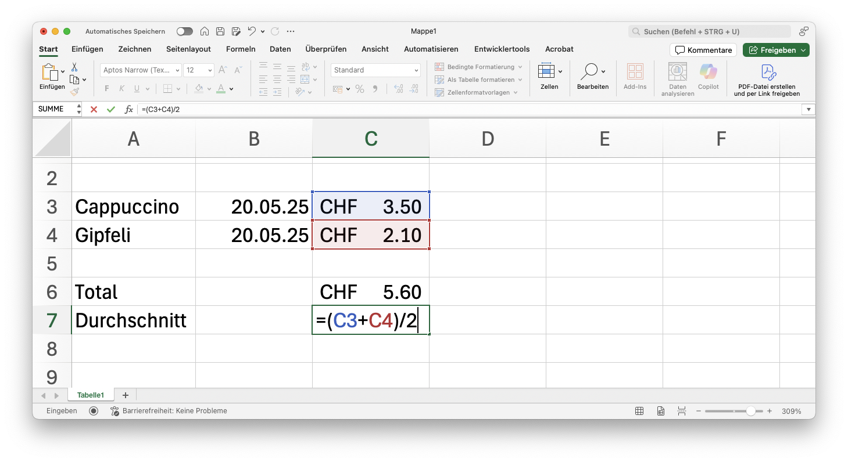Click the home icon in title bar
Screen dimensions: 848x462
[205, 31]
